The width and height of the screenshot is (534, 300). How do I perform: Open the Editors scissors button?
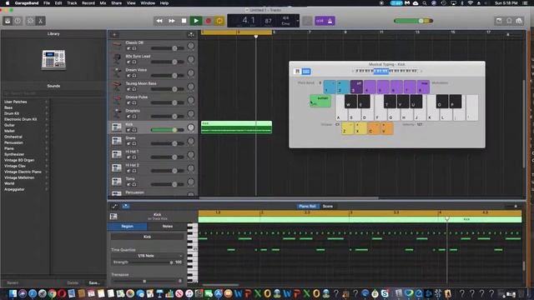click(x=41, y=21)
